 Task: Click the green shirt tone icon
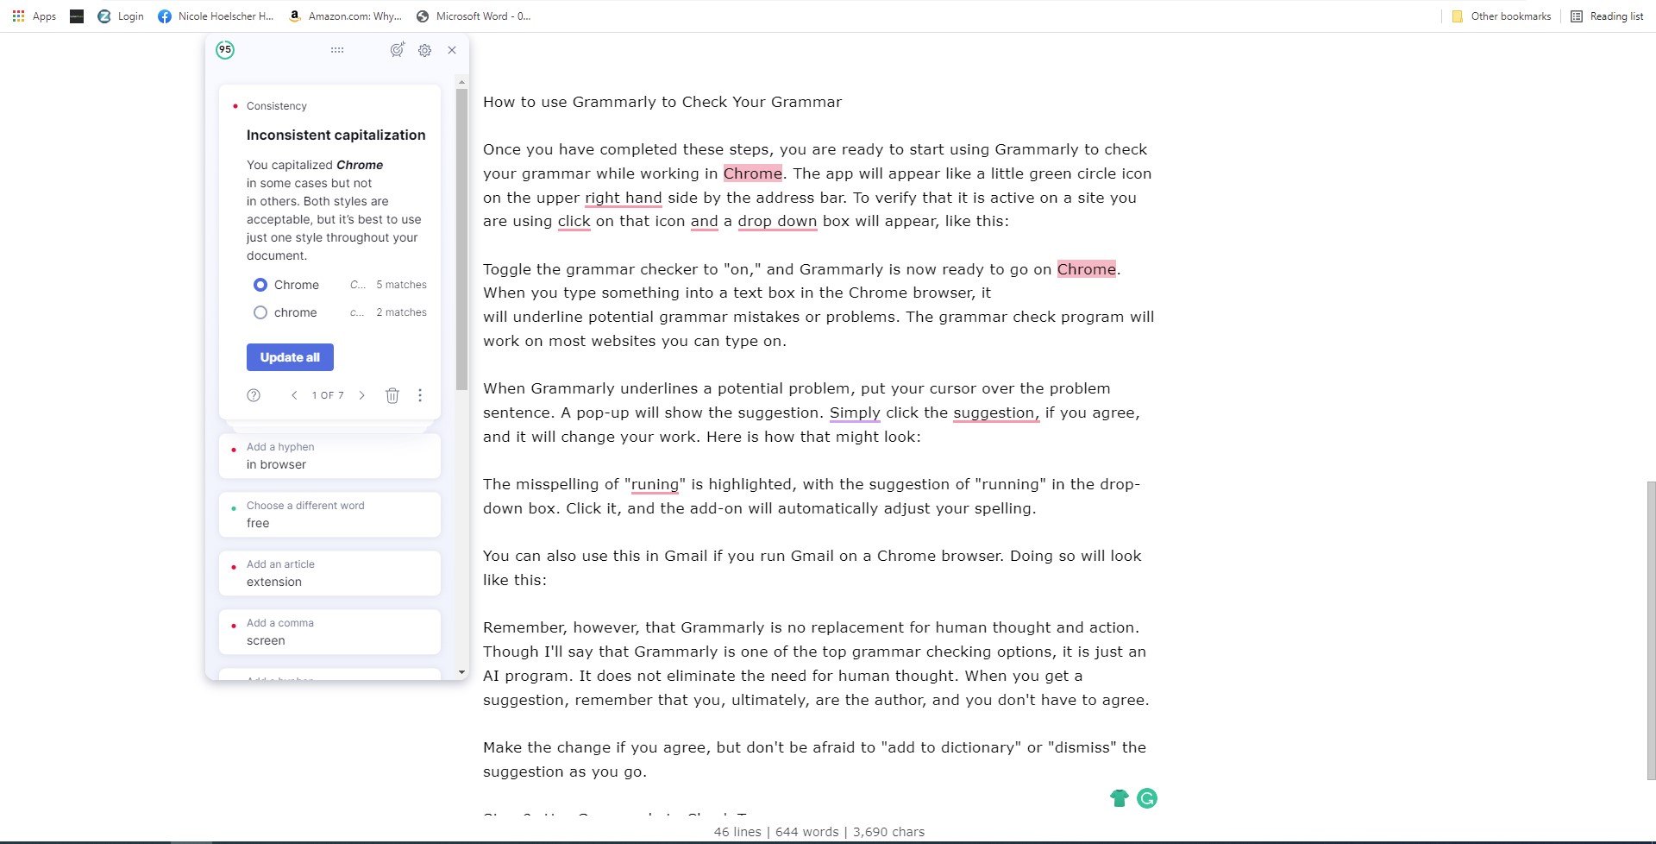1119,798
